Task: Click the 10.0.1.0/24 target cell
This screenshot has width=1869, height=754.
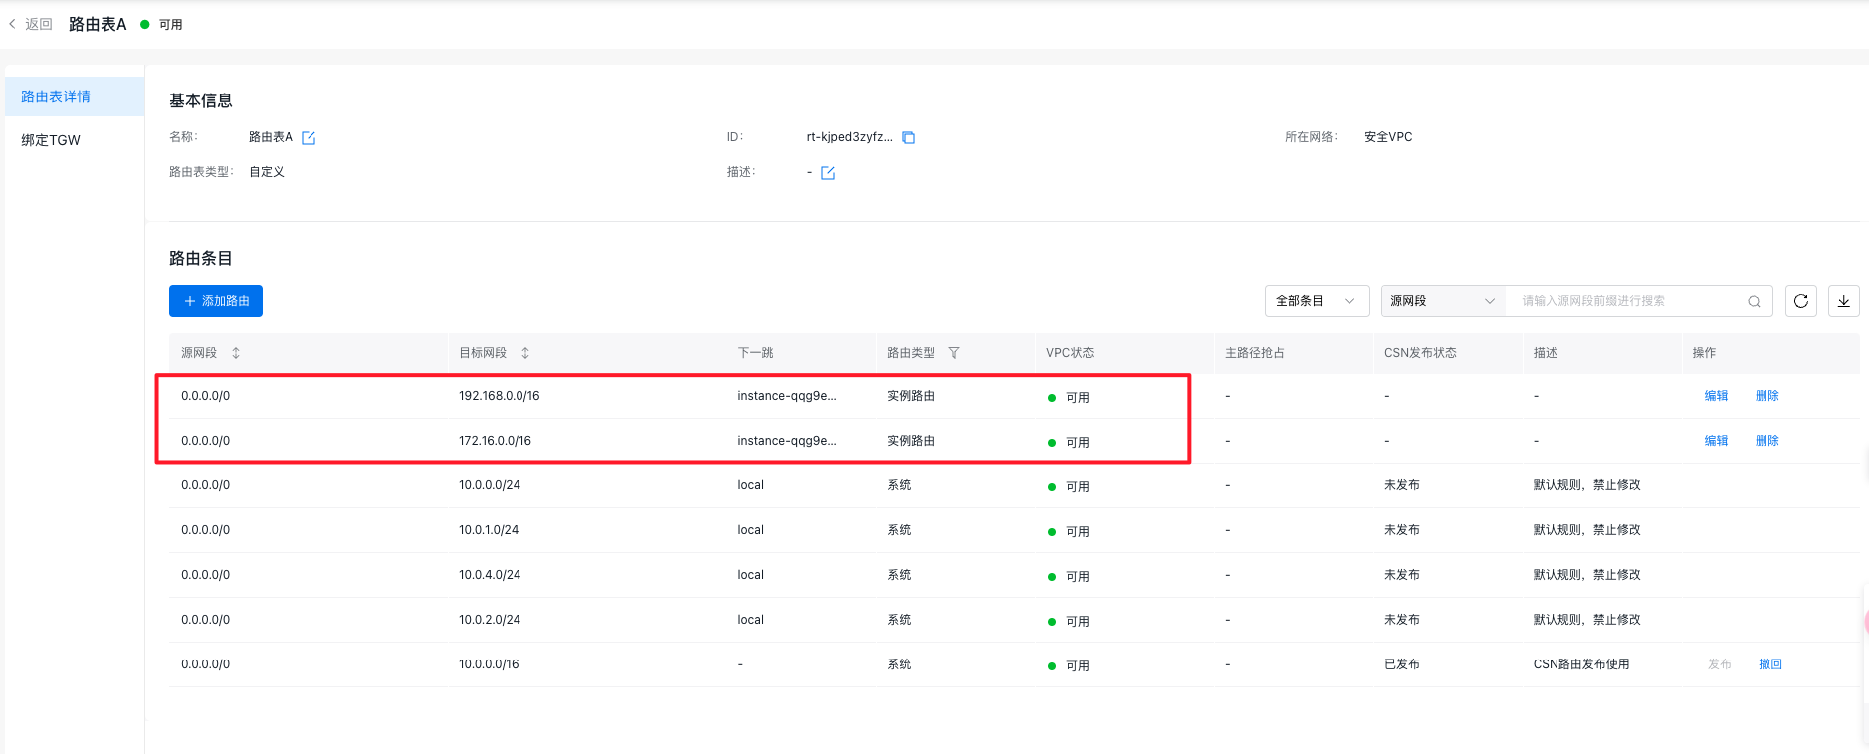Action: pyautogui.click(x=489, y=530)
